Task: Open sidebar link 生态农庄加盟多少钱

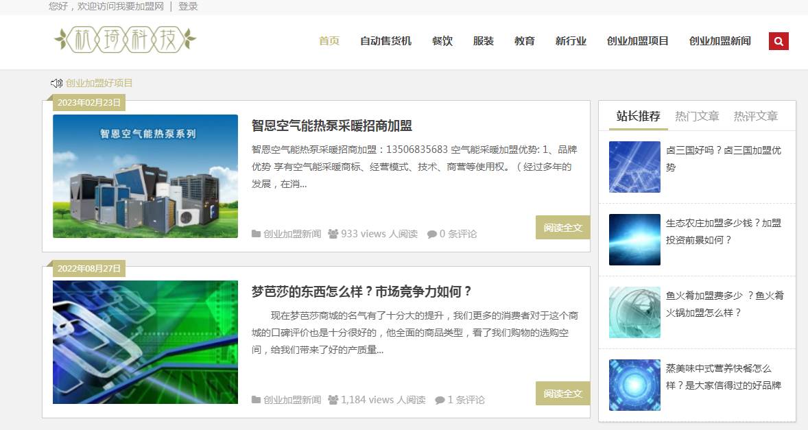Action: [x=724, y=231]
